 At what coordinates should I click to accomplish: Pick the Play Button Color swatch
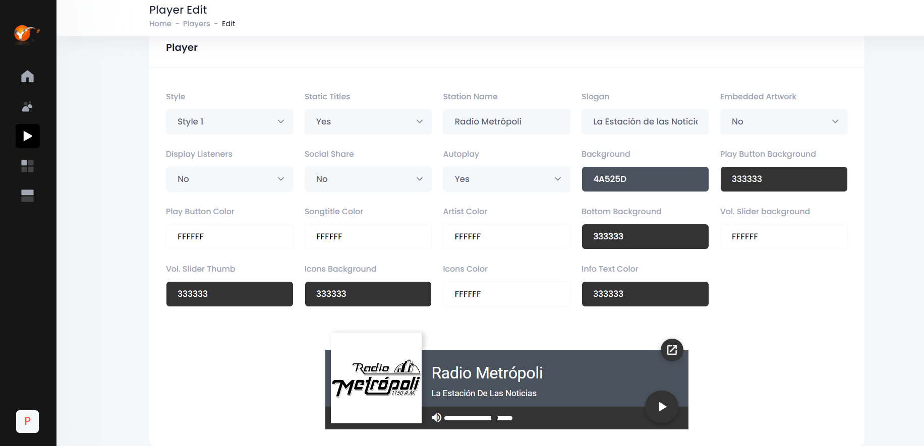pos(229,236)
